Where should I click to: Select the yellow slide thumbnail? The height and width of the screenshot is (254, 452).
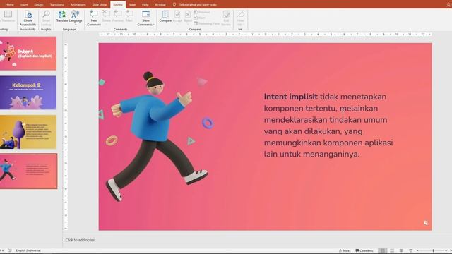28,132
